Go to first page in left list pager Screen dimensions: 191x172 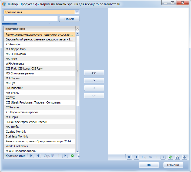pyautogui.click(x=31, y=156)
